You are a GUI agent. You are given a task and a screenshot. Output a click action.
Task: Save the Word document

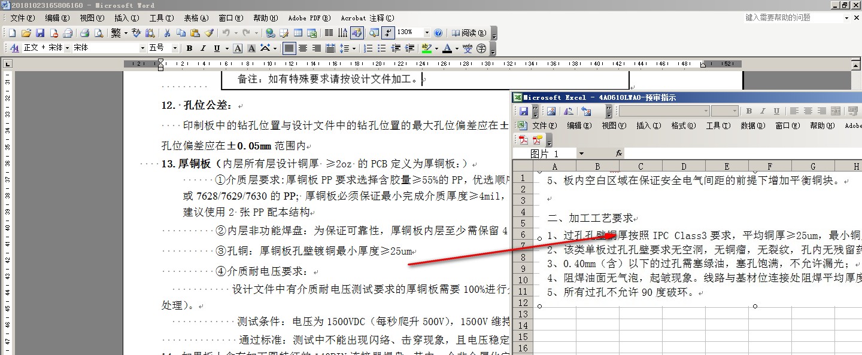click(x=40, y=33)
